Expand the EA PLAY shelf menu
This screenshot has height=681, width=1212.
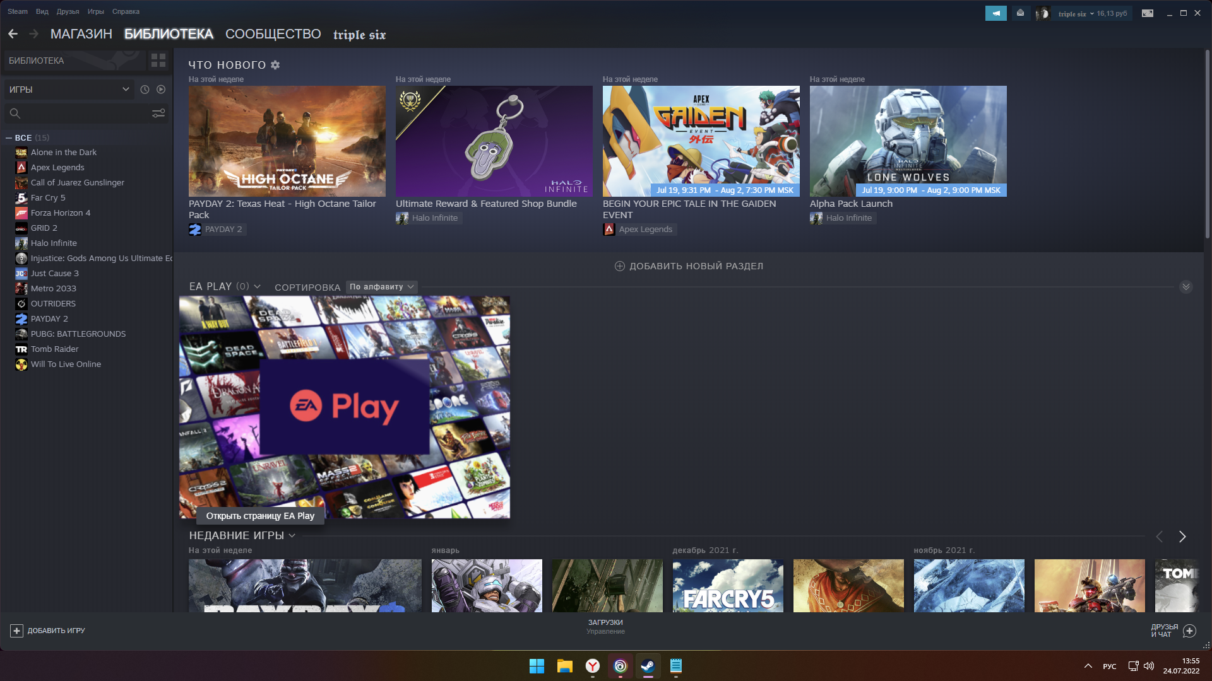coord(257,287)
